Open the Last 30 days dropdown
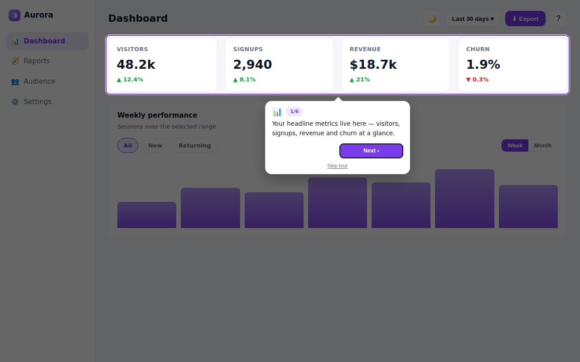580x362 pixels. (473, 19)
